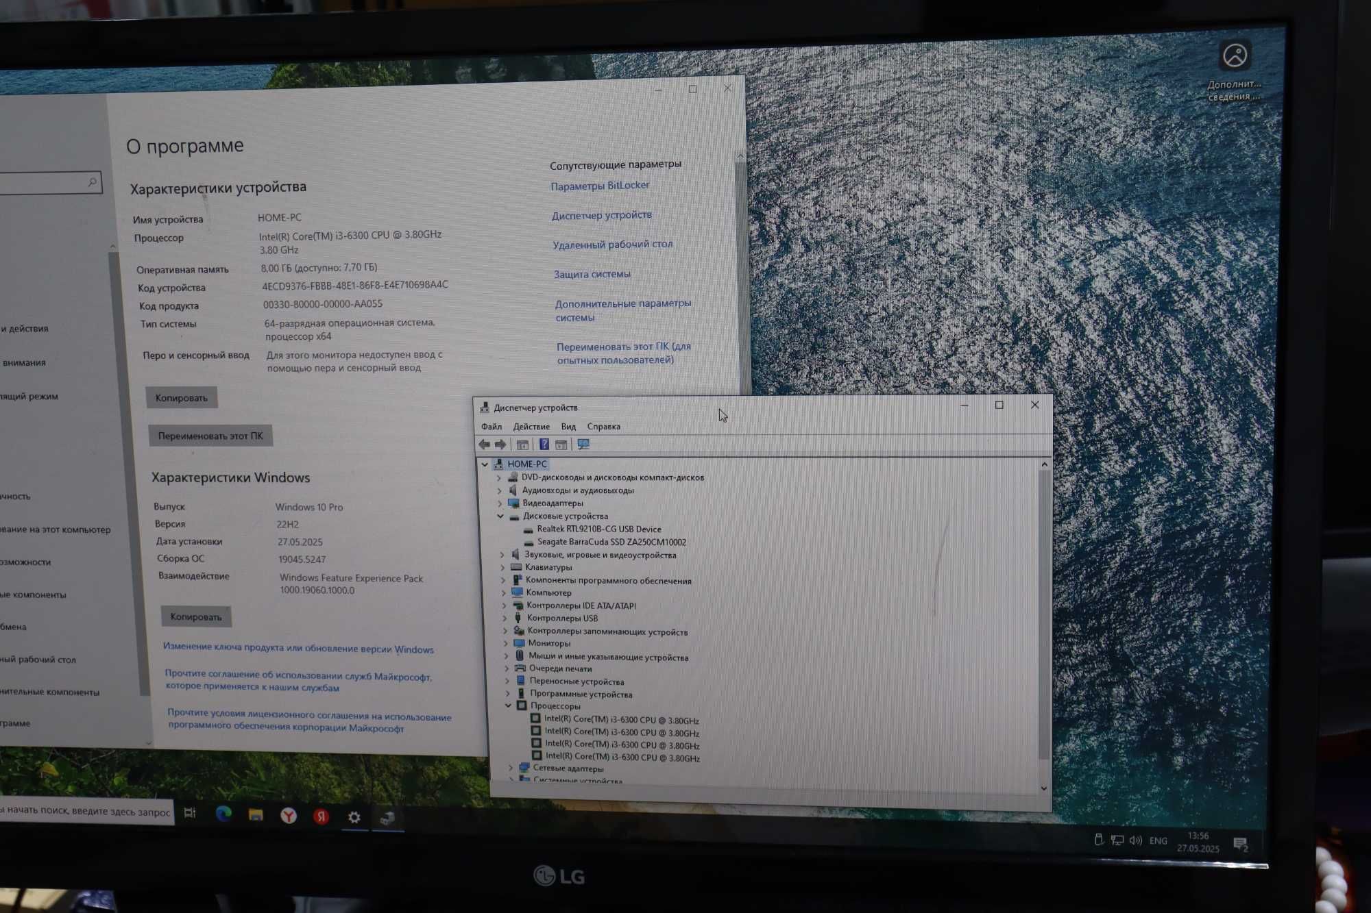
Task: Click the scan for hardware changes monitor icon
Action: tap(583, 445)
